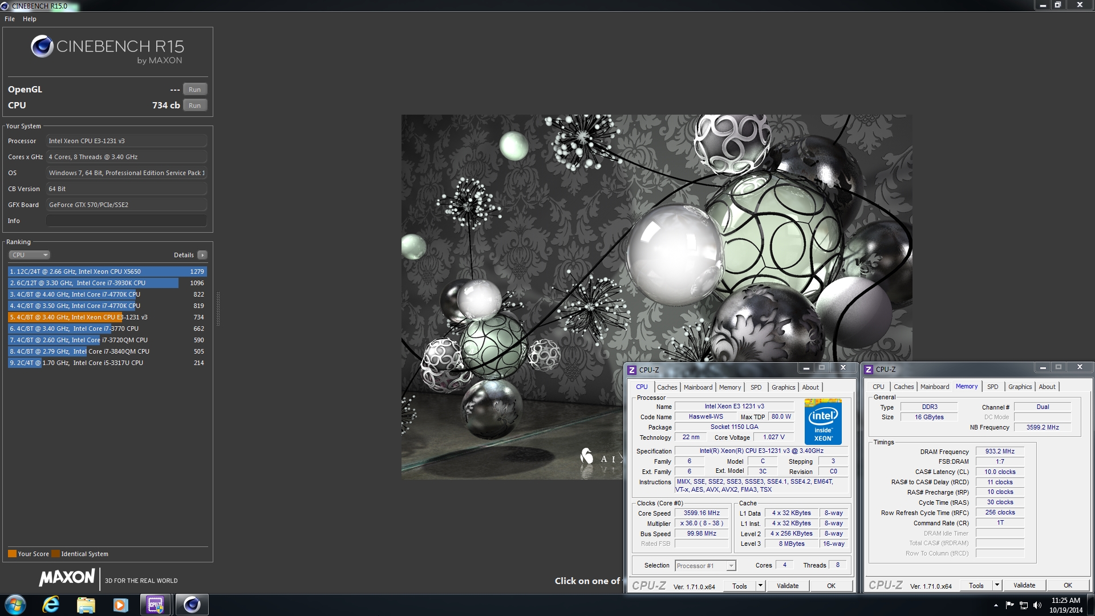Click the Core Speed 3599.16 MHz value

701,513
